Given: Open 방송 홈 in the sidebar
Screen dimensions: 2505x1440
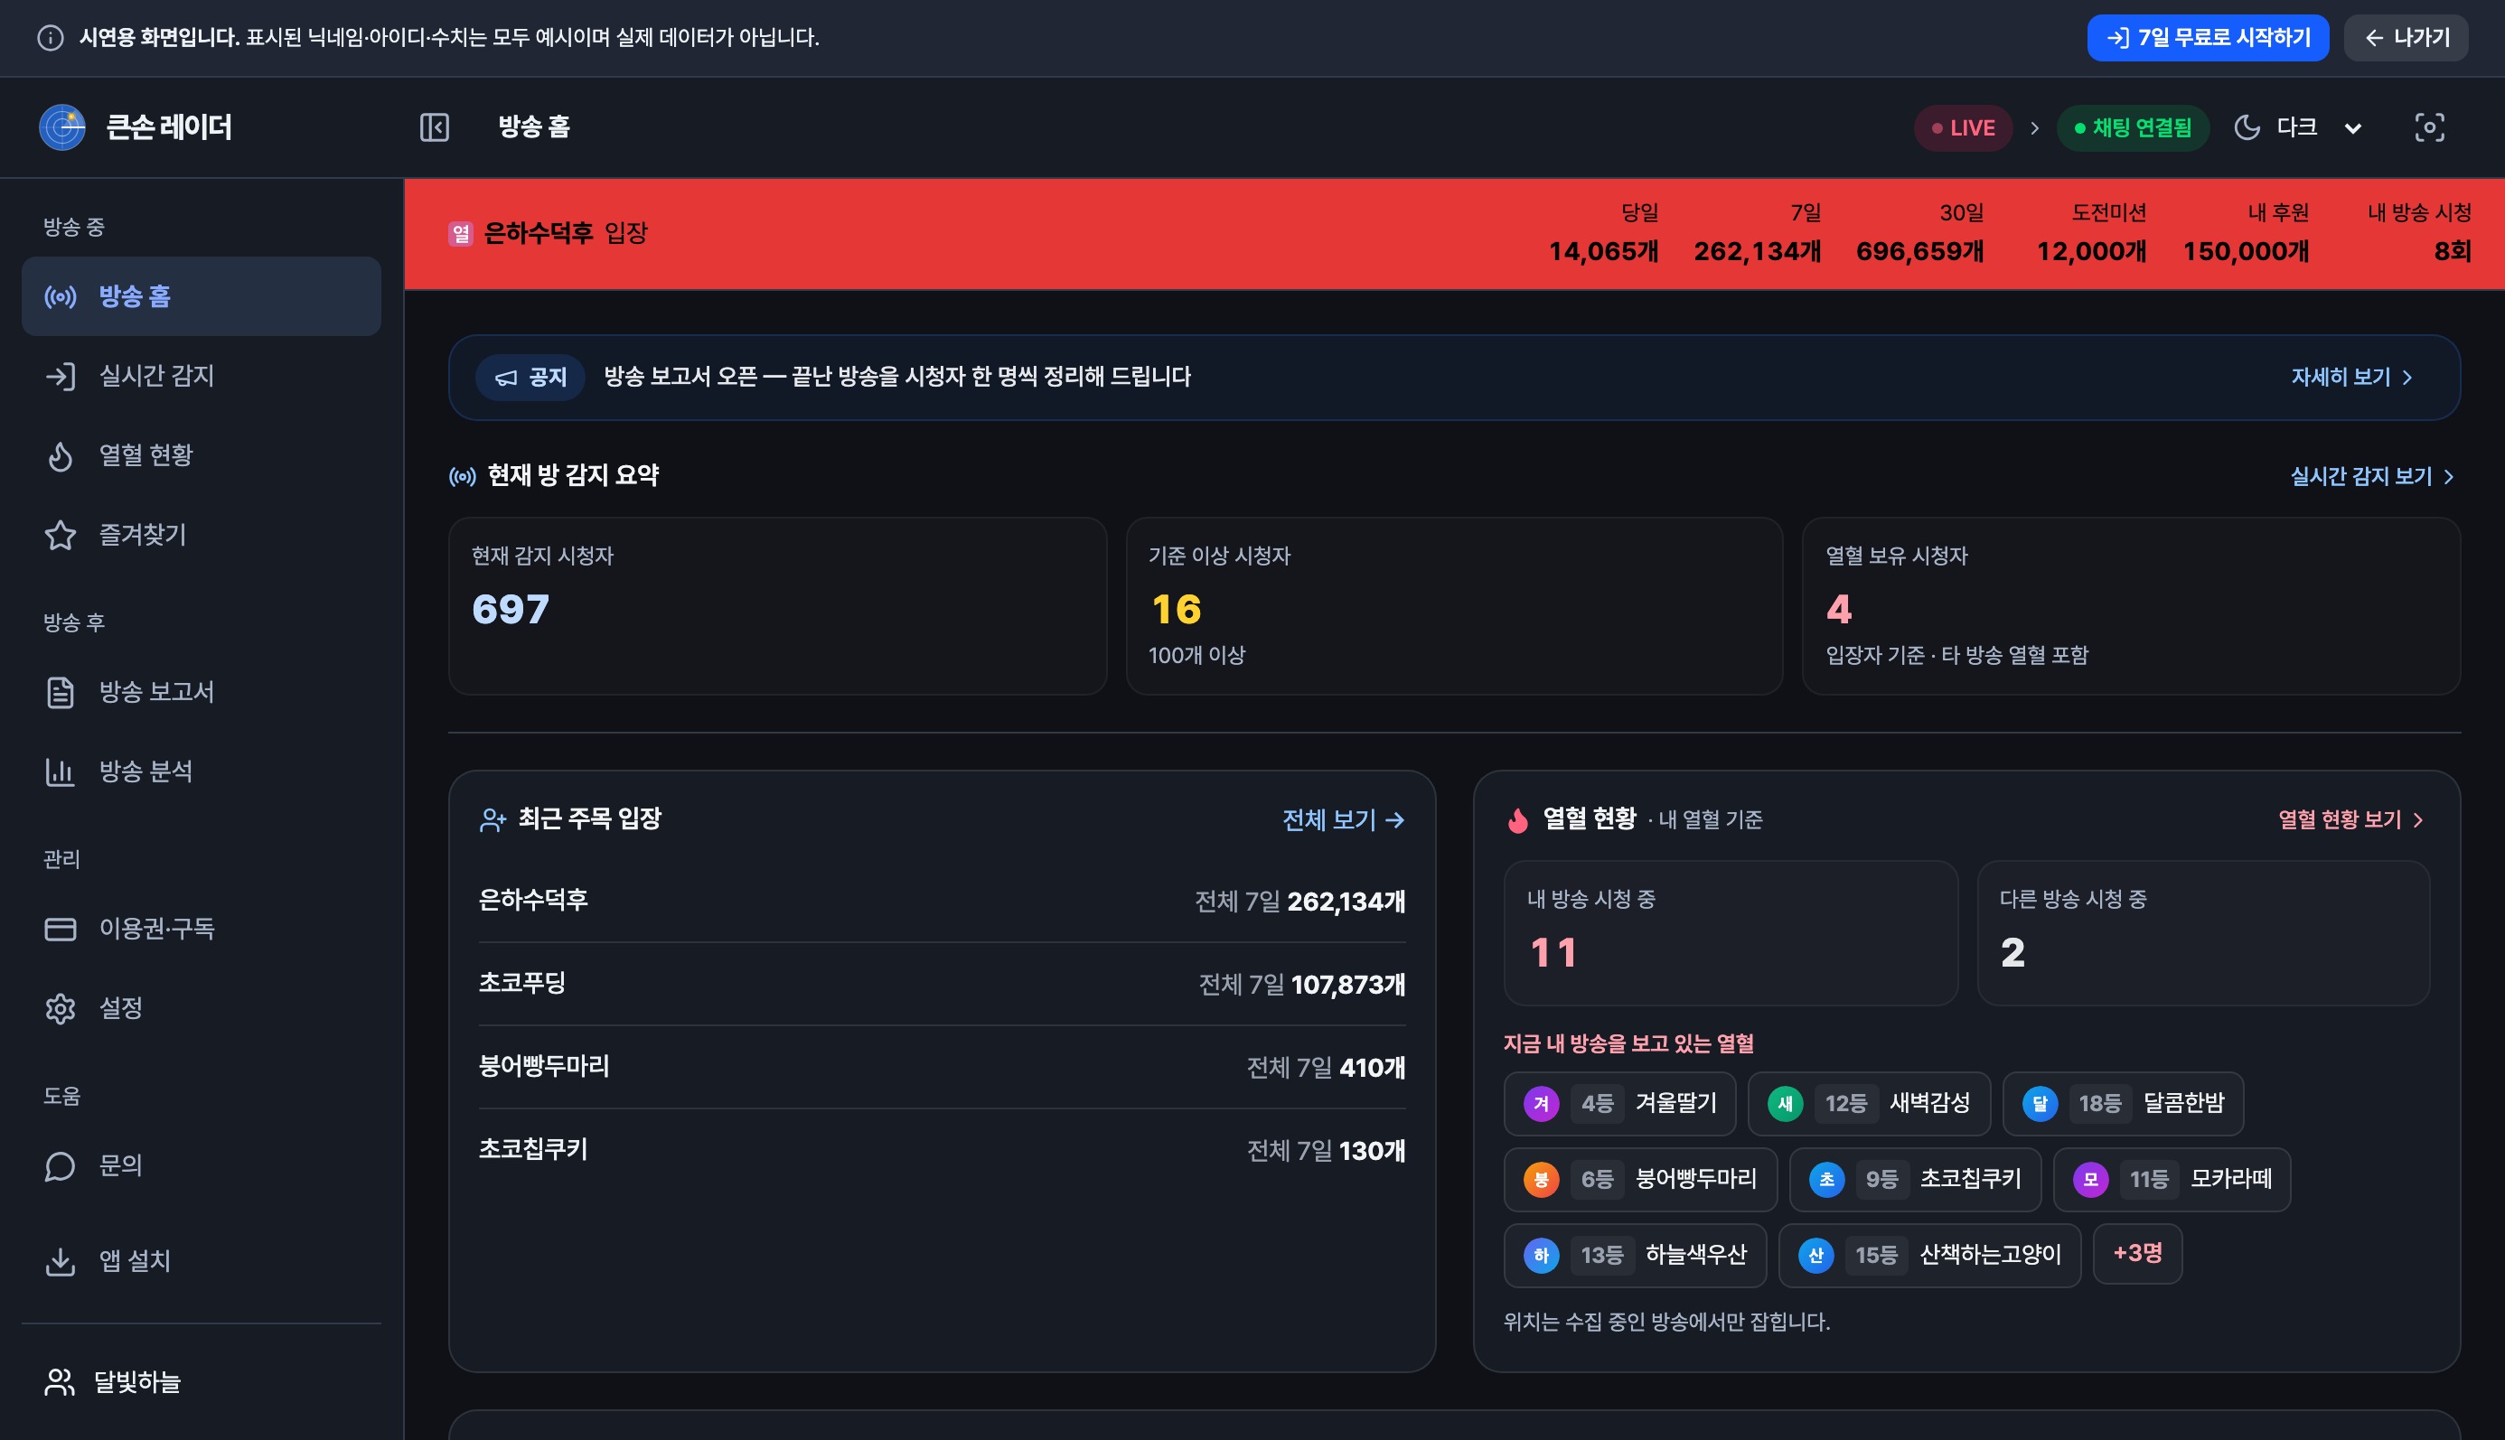Looking at the screenshot, I should [x=201, y=296].
